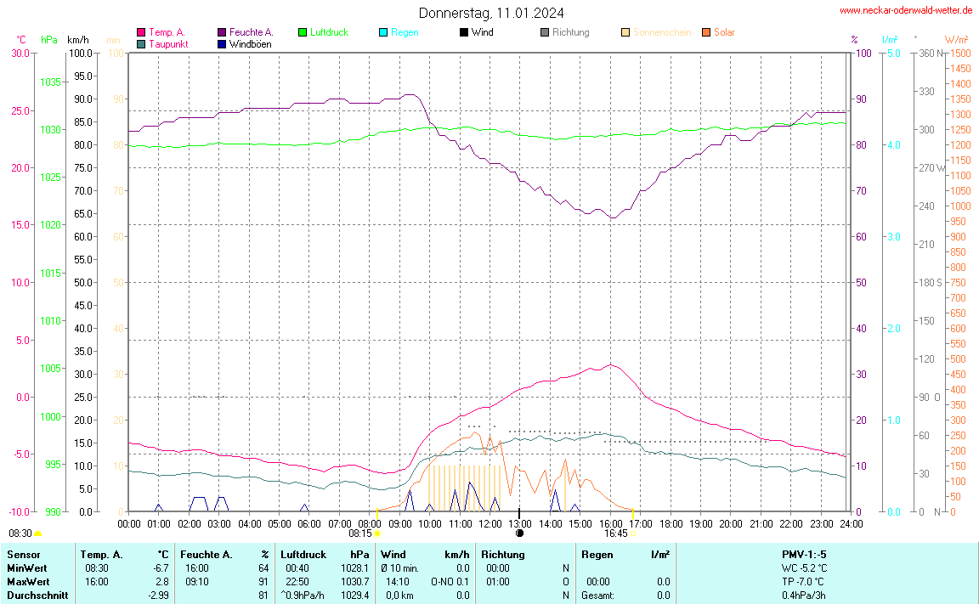
Task: Click the black Wind legend square
Action: click(x=464, y=32)
